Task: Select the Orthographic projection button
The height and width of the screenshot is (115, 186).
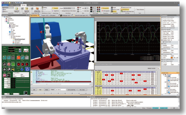Action: tap(106, 11)
